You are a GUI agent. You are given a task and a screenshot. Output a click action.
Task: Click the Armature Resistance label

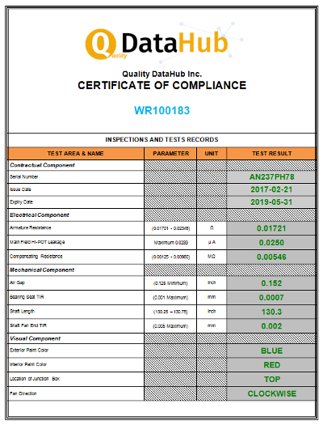tap(30, 227)
